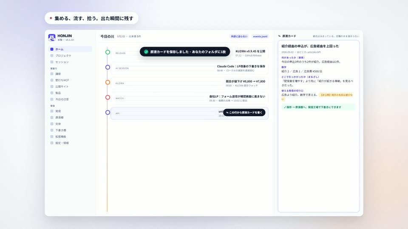This screenshot has width=408, height=229.
Task: Click the square icon beside 製品
Action: [x=52, y=93]
